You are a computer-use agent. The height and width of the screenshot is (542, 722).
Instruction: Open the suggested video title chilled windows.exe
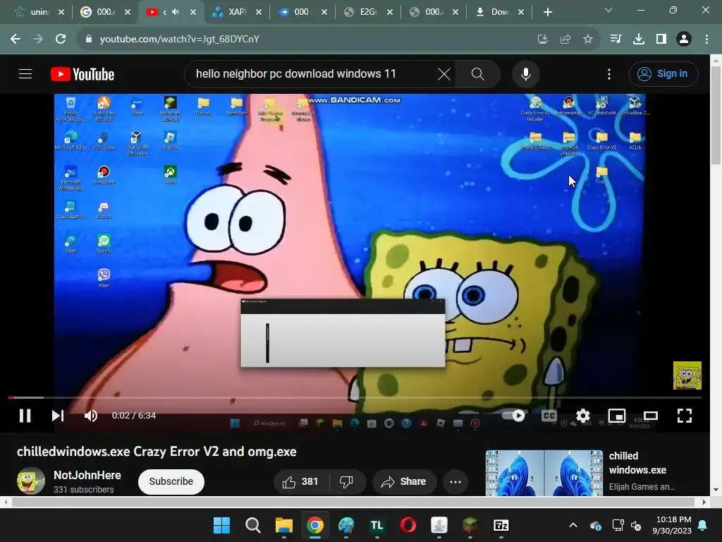click(637, 463)
